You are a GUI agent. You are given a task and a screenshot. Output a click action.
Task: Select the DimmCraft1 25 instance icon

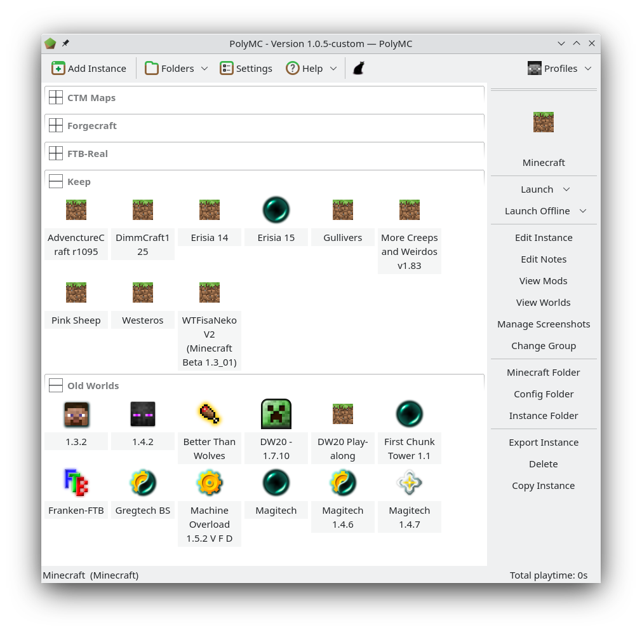143,210
